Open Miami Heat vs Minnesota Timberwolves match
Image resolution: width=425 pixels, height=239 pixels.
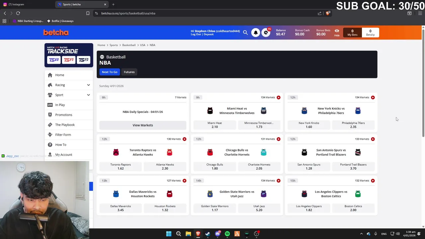click(237, 111)
